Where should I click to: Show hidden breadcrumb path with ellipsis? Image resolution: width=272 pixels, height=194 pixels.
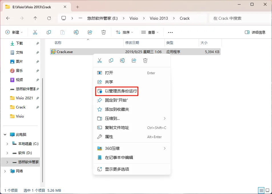point(80,18)
